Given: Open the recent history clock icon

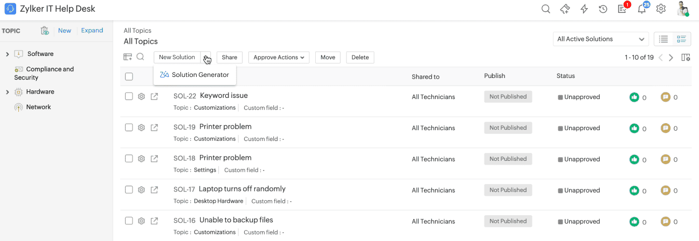Looking at the screenshot, I should point(603,9).
